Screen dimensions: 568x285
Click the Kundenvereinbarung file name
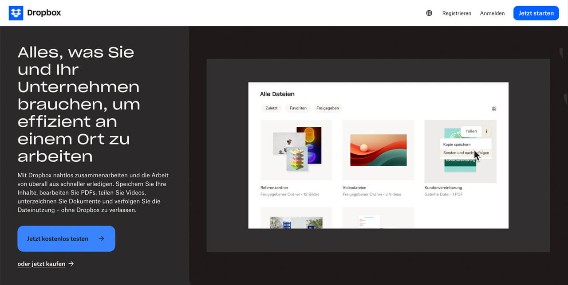click(x=444, y=187)
